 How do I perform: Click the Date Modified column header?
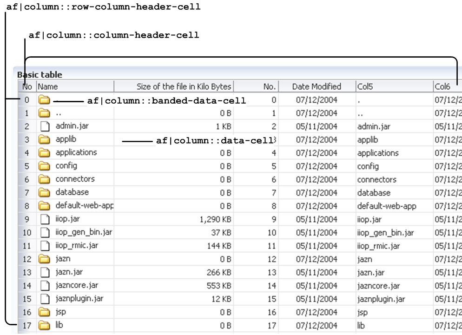pyautogui.click(x=318, y=86)
